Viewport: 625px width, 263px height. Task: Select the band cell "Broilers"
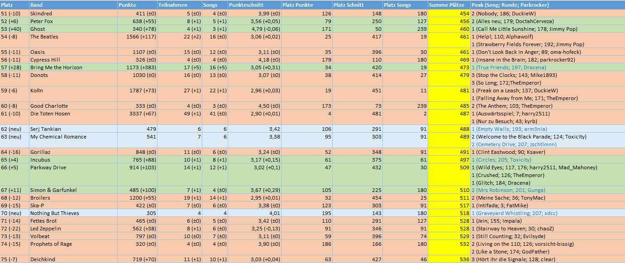73,198
